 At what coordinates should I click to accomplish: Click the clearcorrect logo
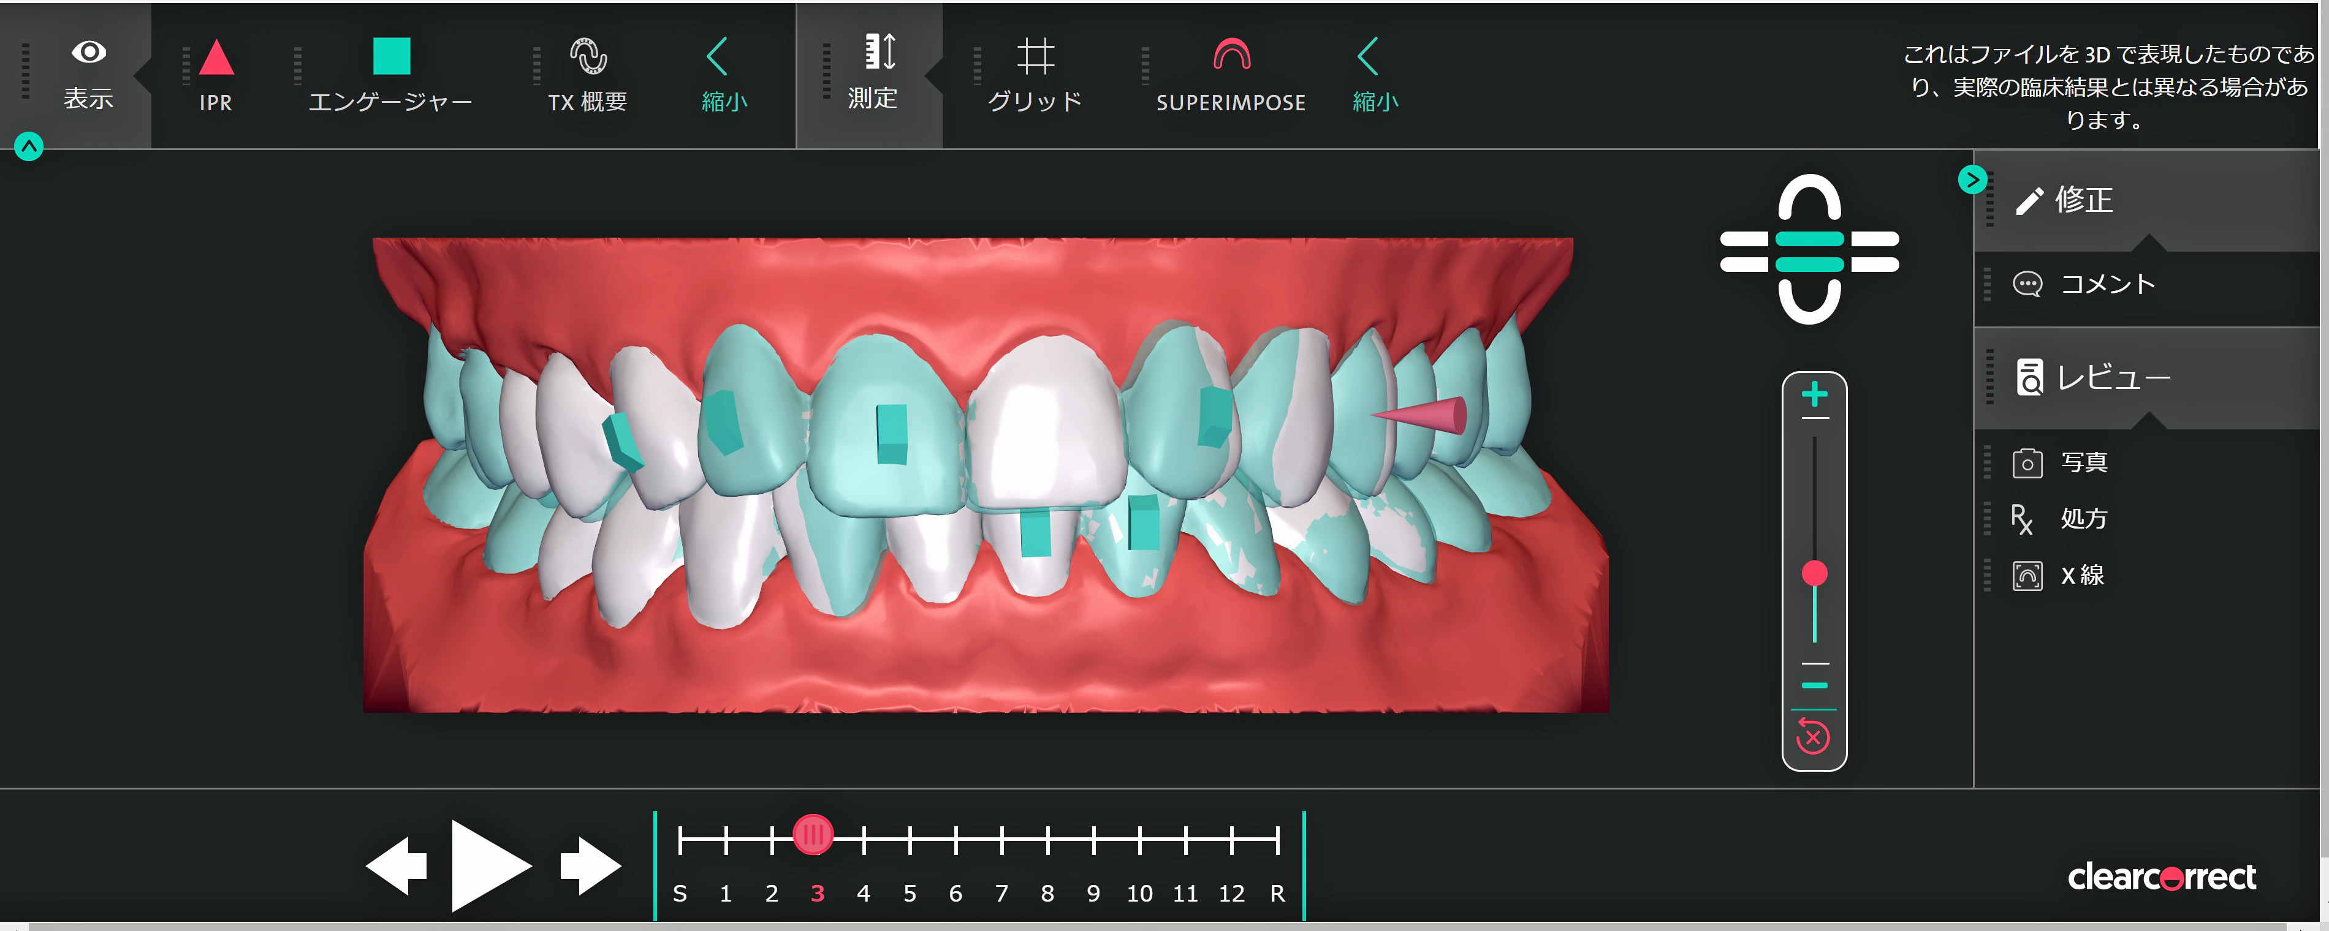[x=2162, y=876]
